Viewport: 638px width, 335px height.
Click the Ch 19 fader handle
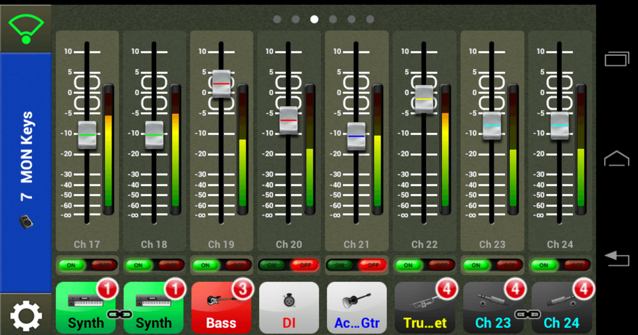[x=221, y=83]
